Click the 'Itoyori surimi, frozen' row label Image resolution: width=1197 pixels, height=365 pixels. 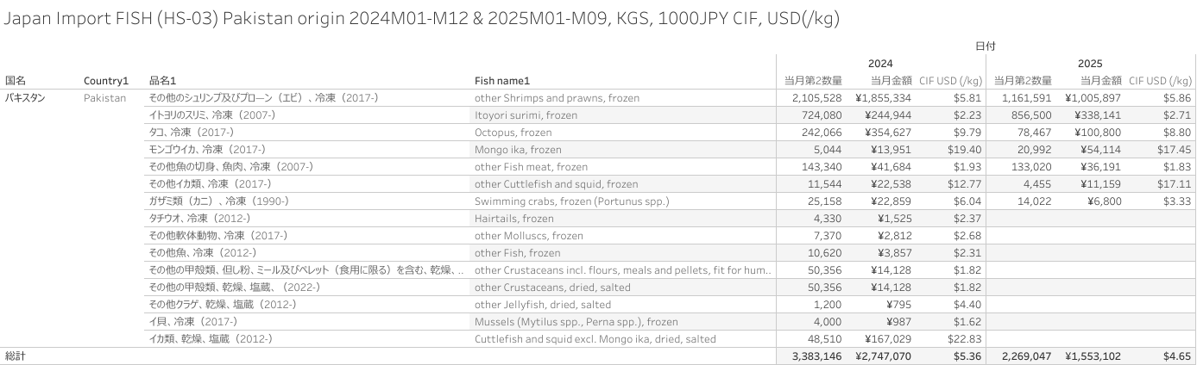[x=526, y=115]
